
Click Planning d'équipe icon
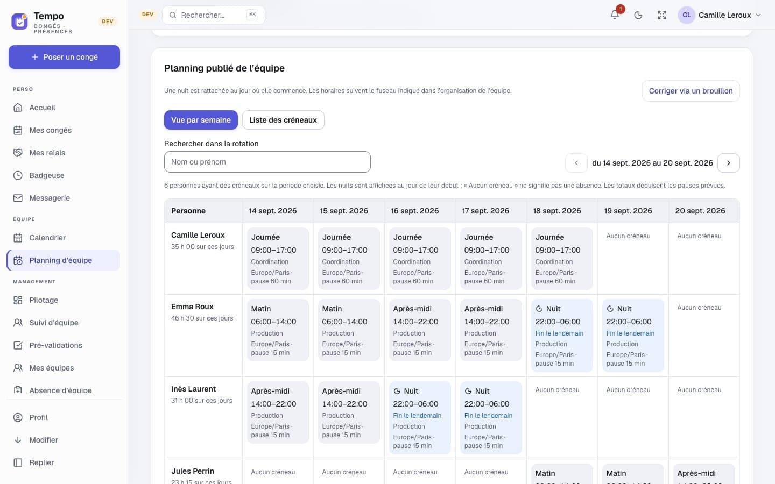tap(18, 260)
